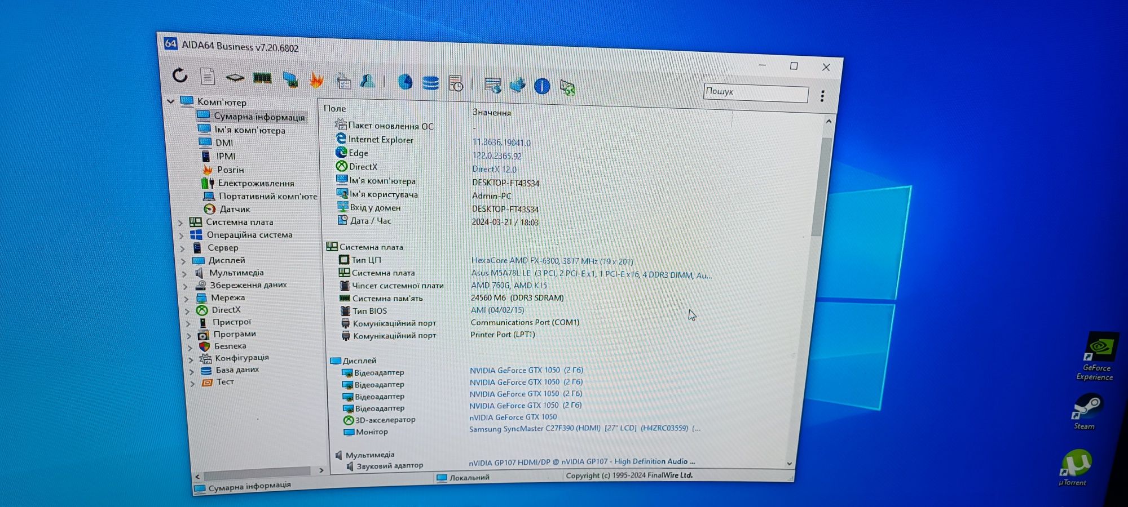Select the Тест tree item
1128x507 pixels.
coord(225,382)
